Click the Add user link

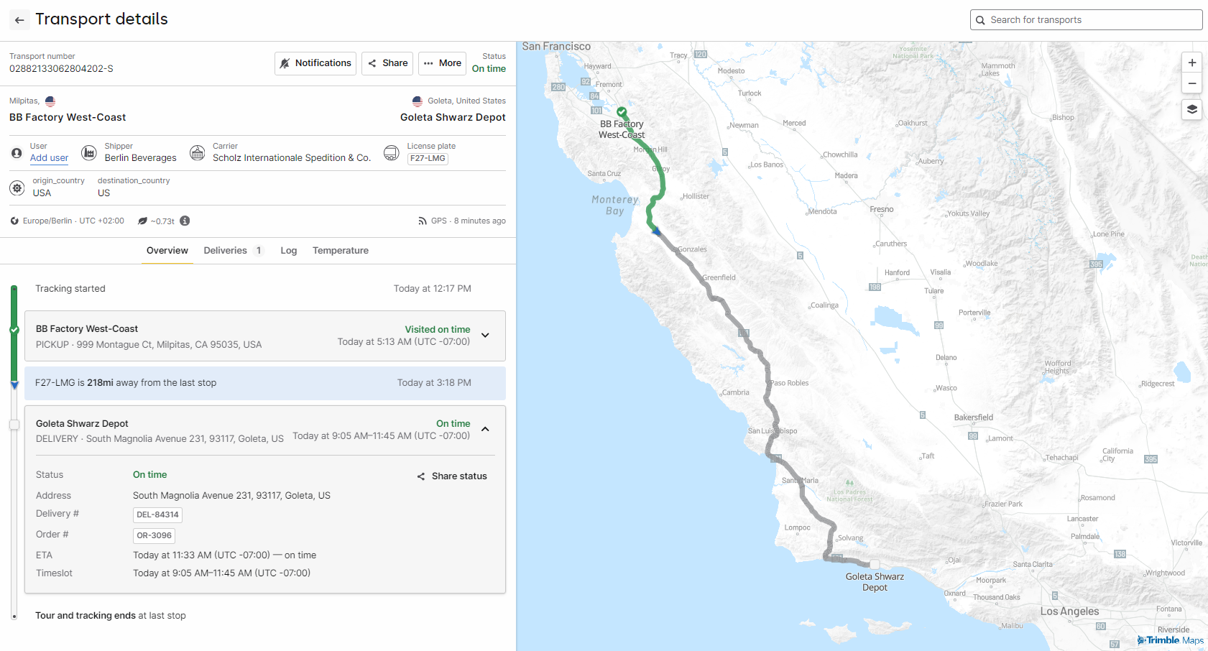click(49, 158)
